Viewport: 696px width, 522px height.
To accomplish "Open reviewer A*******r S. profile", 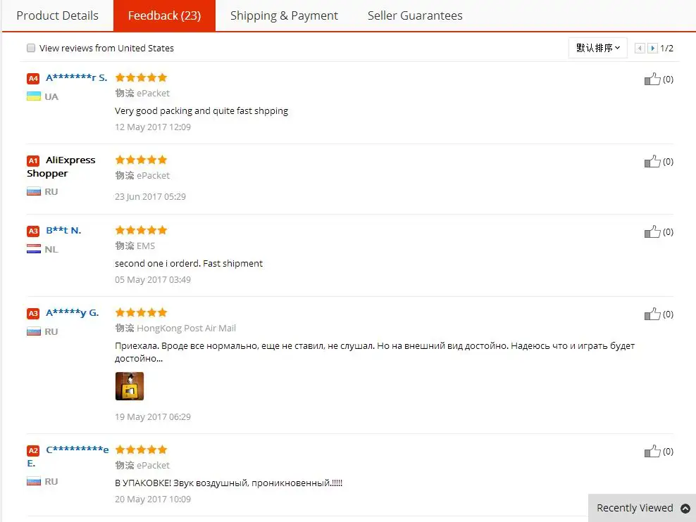I will pos(76,77).
